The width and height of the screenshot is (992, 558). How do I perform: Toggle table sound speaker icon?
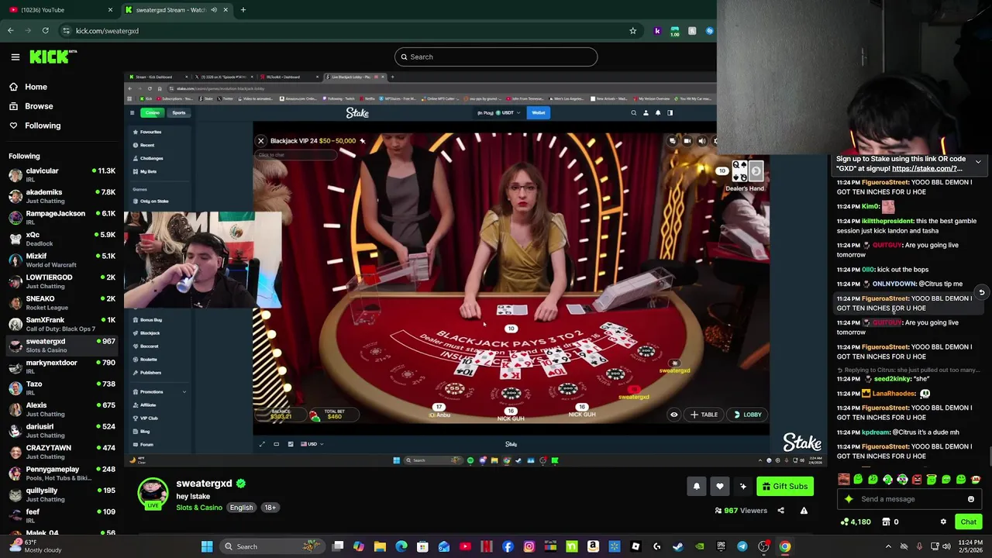click(x=702, y=141)
